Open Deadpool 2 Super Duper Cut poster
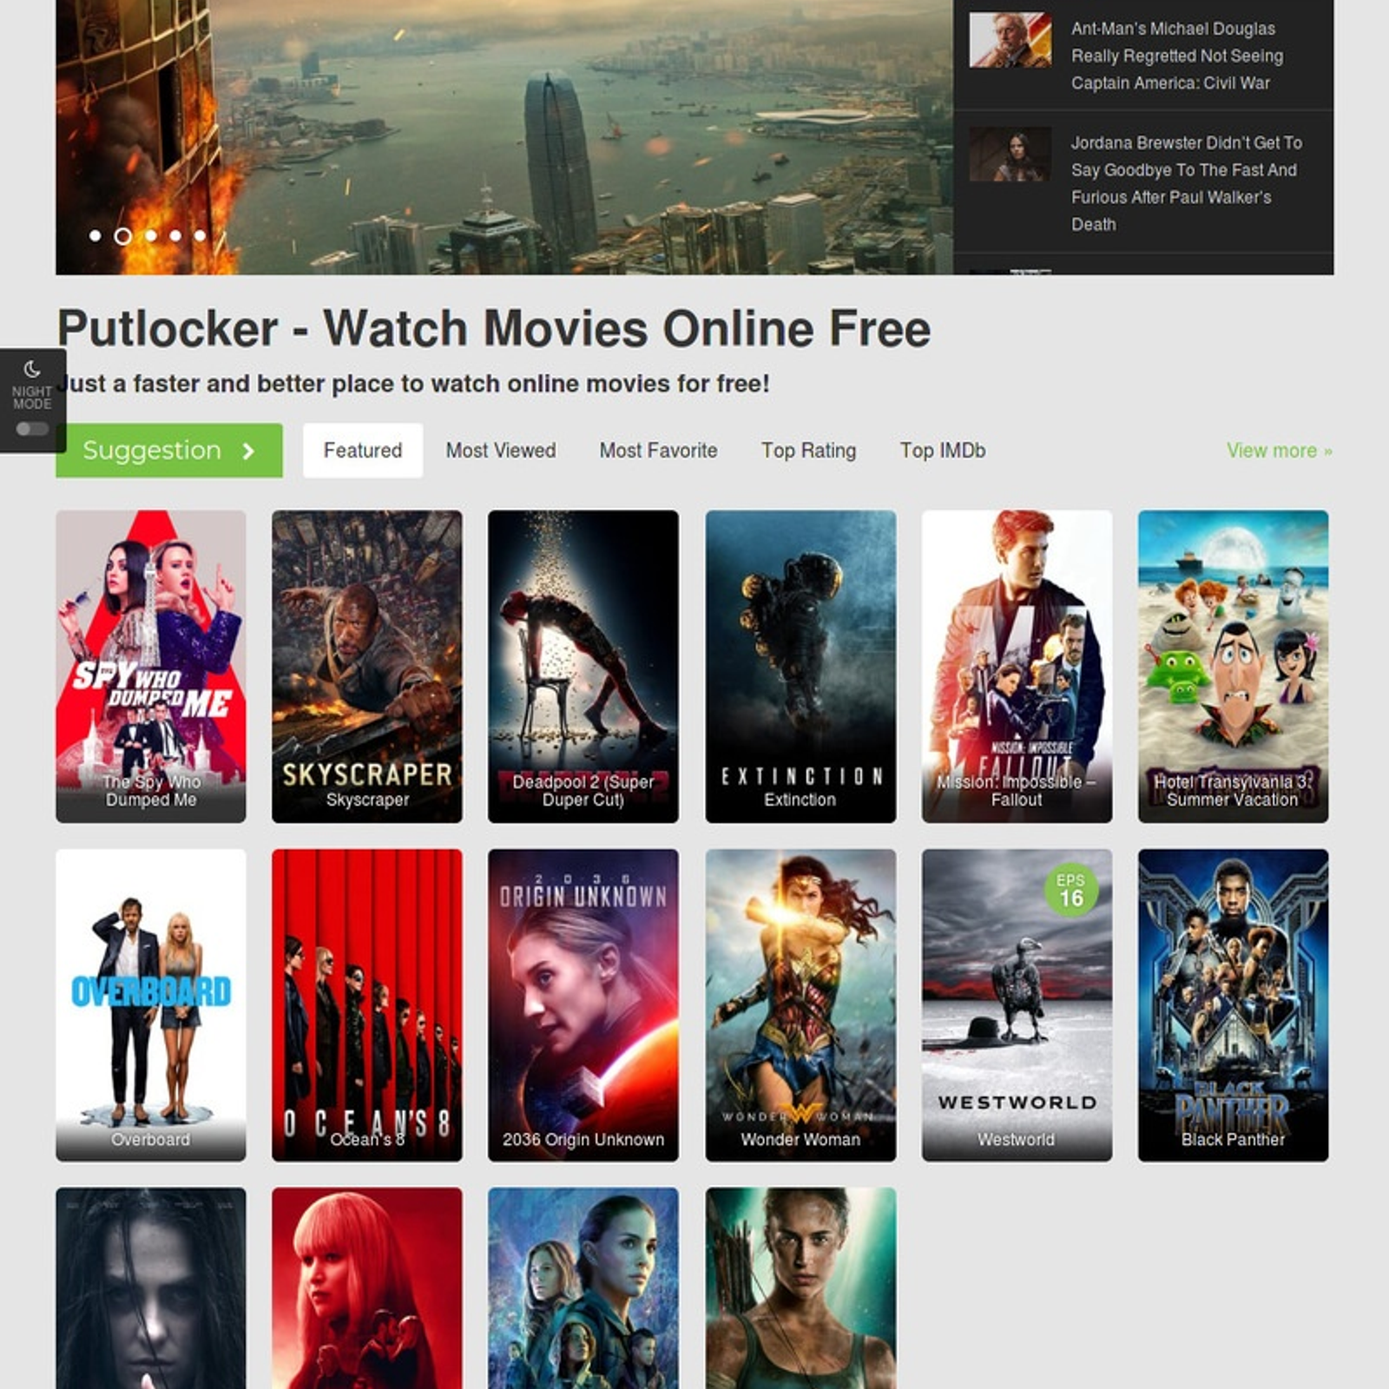This screenshot has width=1389, height=1389. pos(583,666)
